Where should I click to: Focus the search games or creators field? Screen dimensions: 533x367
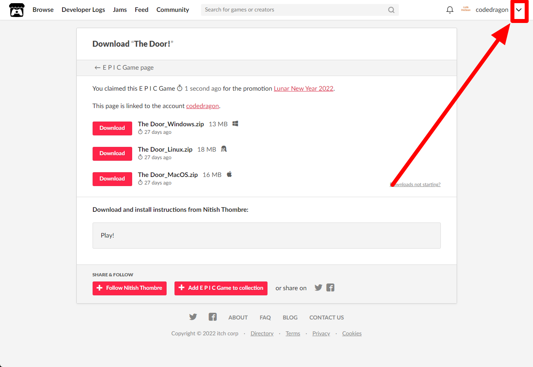300,10
